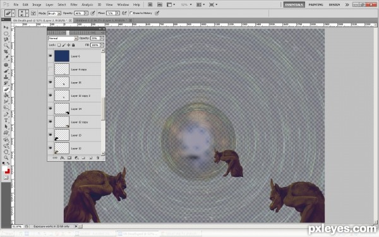Toggle Brush panel icon in options bar
Image resolution: width=379 pixels, height=237 pixels.
(x=33, y=13)
